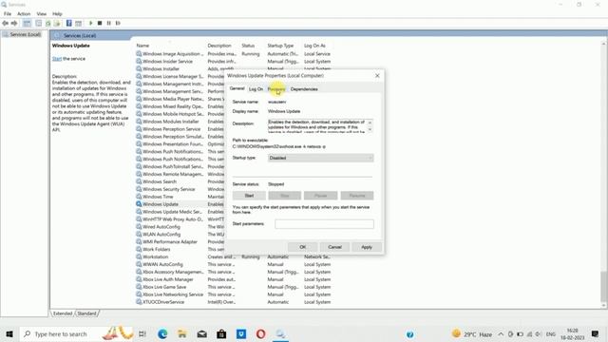Click the Back arrow in the toolbar
This screenshot has height=342, width=608.
5,23
